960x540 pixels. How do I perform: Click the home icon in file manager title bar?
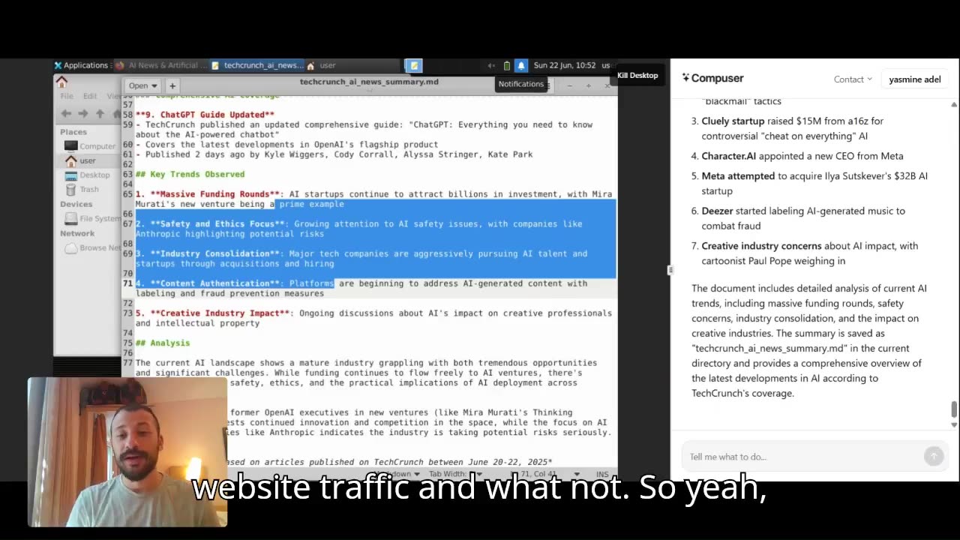[61, 82]
